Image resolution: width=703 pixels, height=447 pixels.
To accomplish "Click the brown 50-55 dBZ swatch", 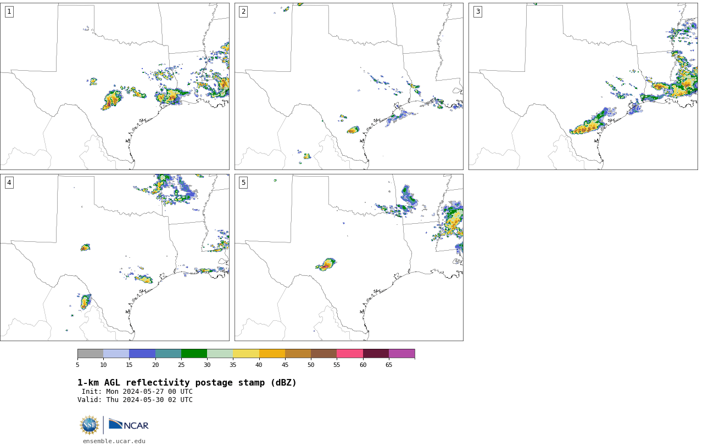I will [x=324, y=353].
